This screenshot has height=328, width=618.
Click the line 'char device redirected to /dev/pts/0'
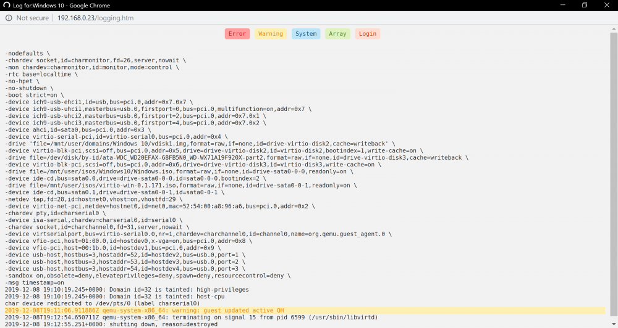[x=102, y=303]
